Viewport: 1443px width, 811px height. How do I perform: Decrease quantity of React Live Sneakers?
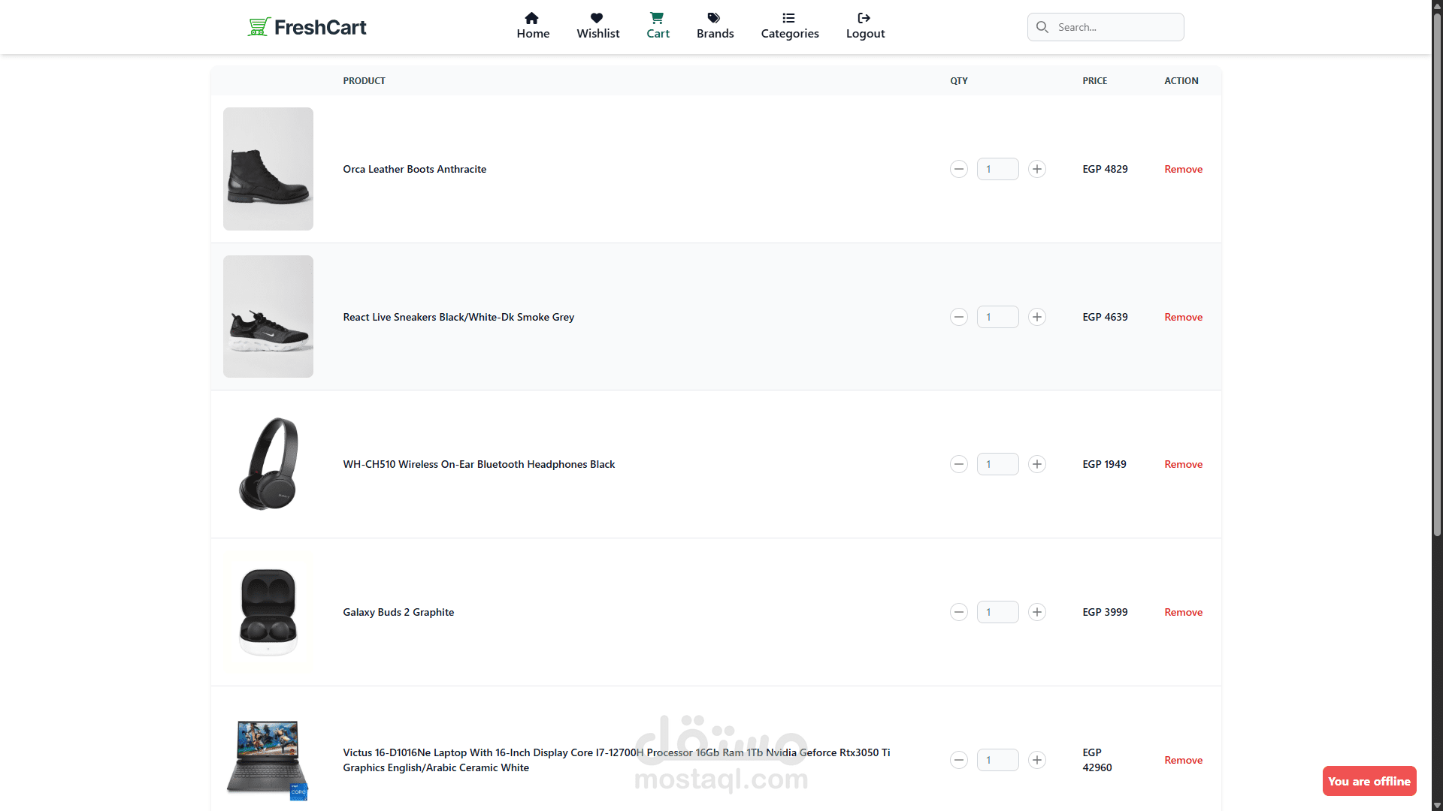tap(959, 317)
